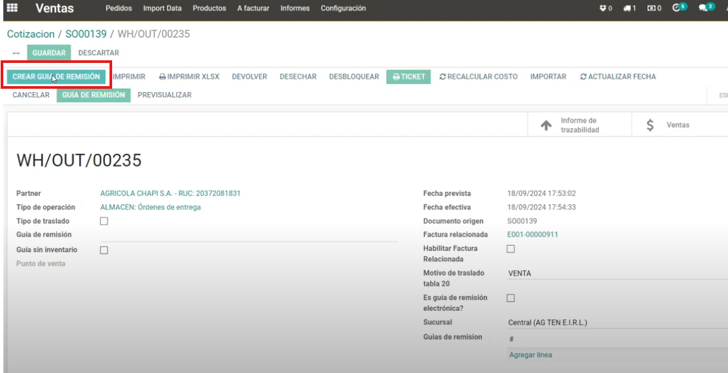Open the Informes menu
This screenshot has height=373, width=728.
(295, 9)
